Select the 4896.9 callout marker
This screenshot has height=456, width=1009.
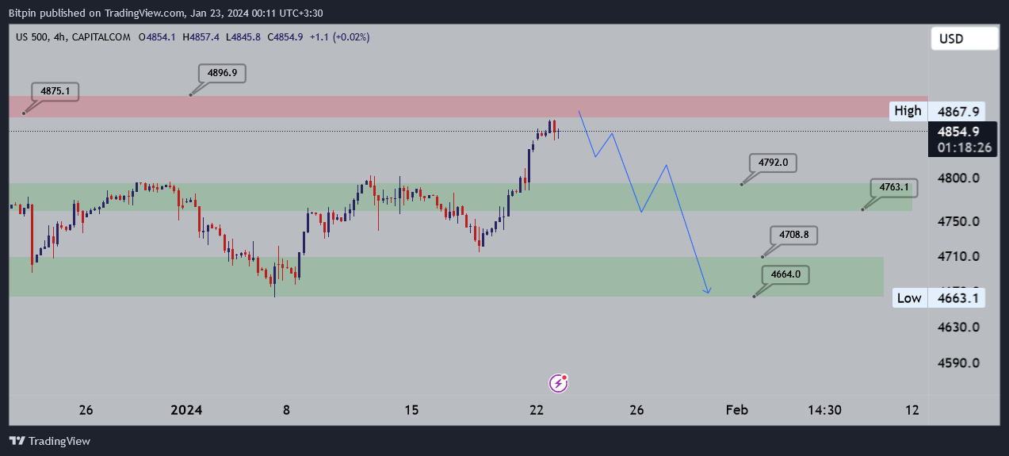pyautogui.click(x=222, y=73)
